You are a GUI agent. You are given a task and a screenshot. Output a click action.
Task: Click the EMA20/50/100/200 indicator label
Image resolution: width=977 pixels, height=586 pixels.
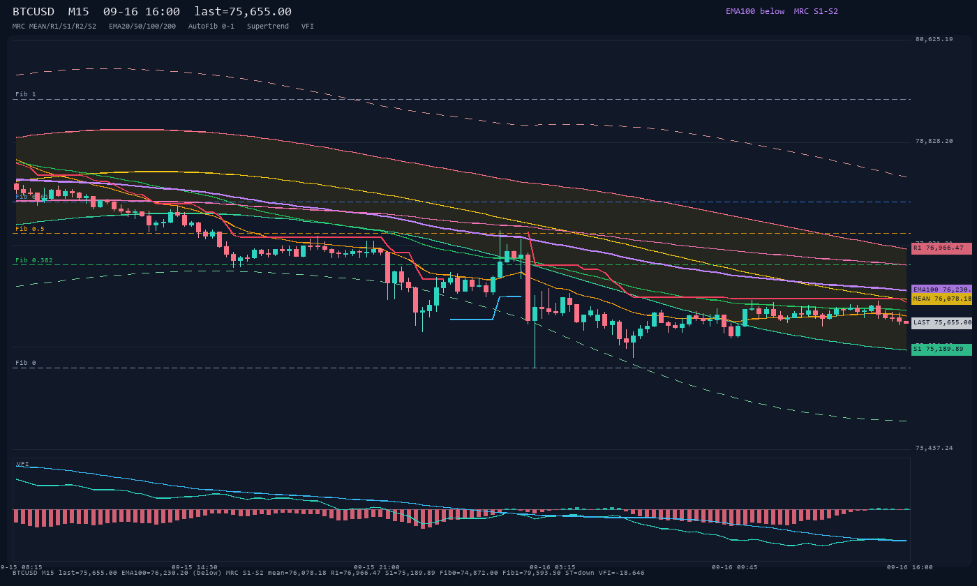pyautogui.click(x=142, y=26)
